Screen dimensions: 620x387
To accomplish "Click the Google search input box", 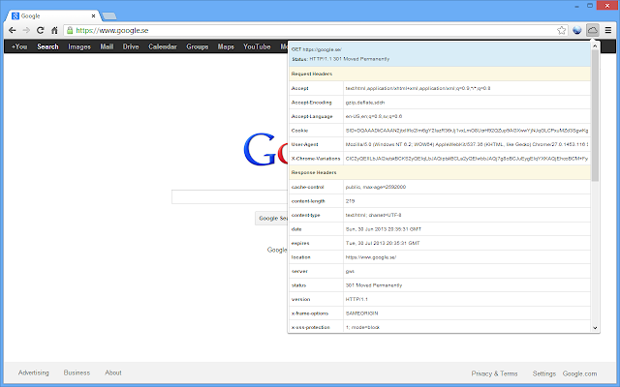I will [230, 196].
